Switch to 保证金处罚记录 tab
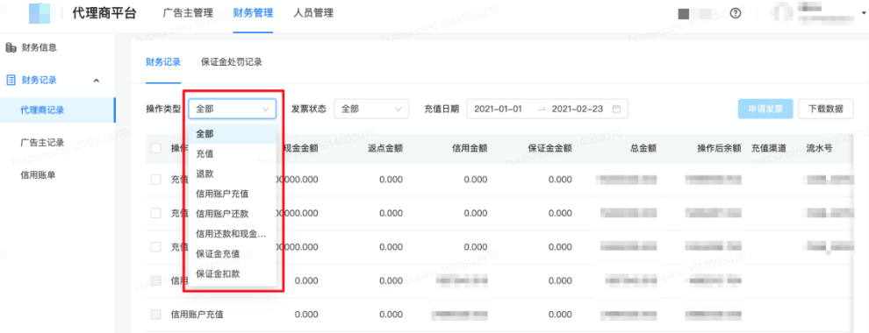 tap(232, 62)
